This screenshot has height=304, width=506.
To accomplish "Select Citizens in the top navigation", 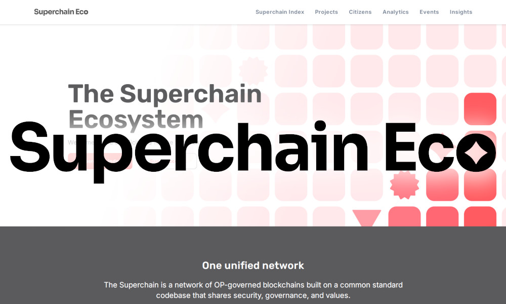I will click(x=360, y=12).
